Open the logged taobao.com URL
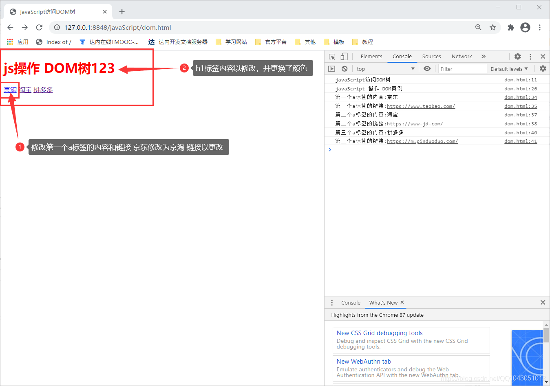This screenshot has height=386, width=550. [421, 106]
